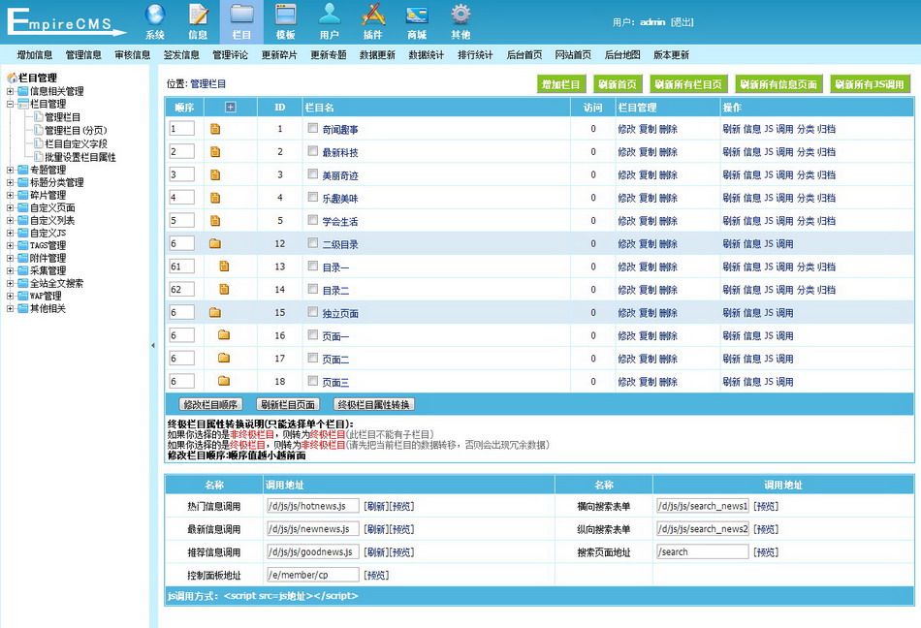
Task: Click the 退出 logout link
Action: (682, 22)
